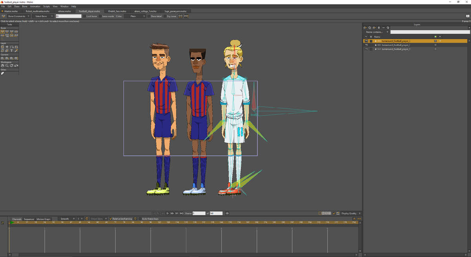The width and height of the screenshot is (471, 257).
Task: Open the Bone Constraints dropdown
Action: point(18,16)
